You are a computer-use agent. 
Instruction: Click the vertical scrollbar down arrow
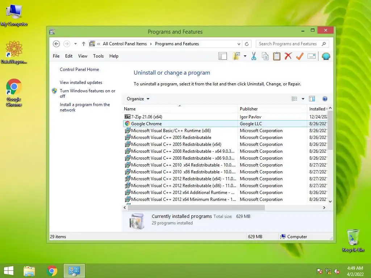point(330,201)
